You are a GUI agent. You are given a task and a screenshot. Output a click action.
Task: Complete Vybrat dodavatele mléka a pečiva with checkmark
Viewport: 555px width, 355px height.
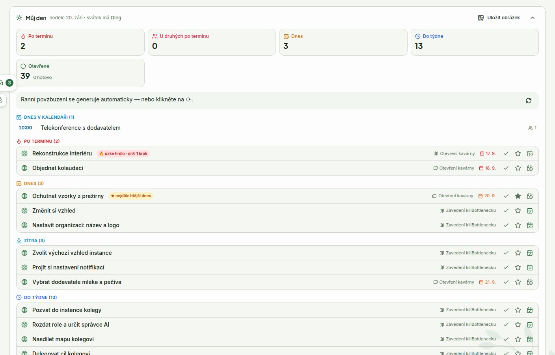[x=506, y=282]
